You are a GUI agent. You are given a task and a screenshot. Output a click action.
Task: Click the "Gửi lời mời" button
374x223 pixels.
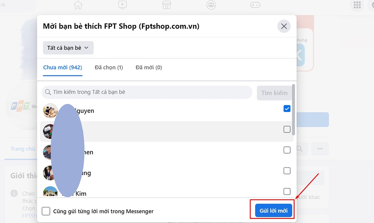[x=273, y=211]
